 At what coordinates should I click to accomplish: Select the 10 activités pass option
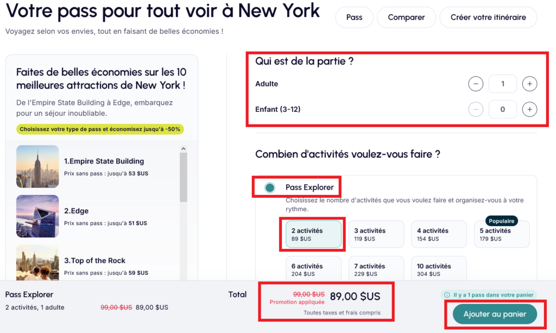(x=439, y=269)
